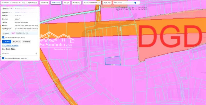
Task: Click the ONT land type tag
Action: click(13, 33)
